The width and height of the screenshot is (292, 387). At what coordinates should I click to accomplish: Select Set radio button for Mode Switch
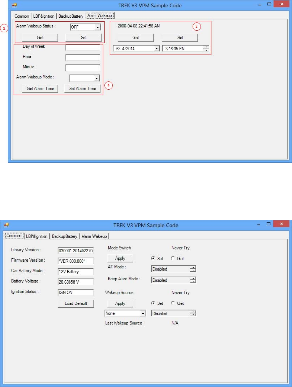click(x=157, y=258)
